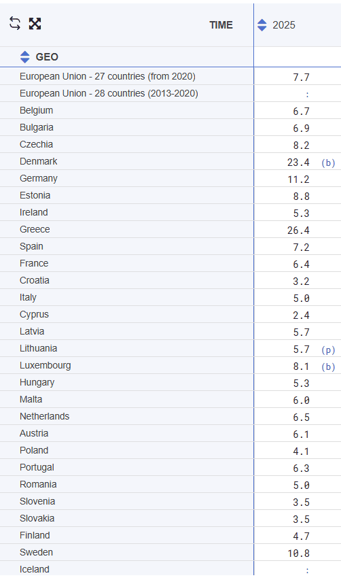This screenshot has width=341, height=580.
Task: Select the Germany row label
Action: coord(39,178)
